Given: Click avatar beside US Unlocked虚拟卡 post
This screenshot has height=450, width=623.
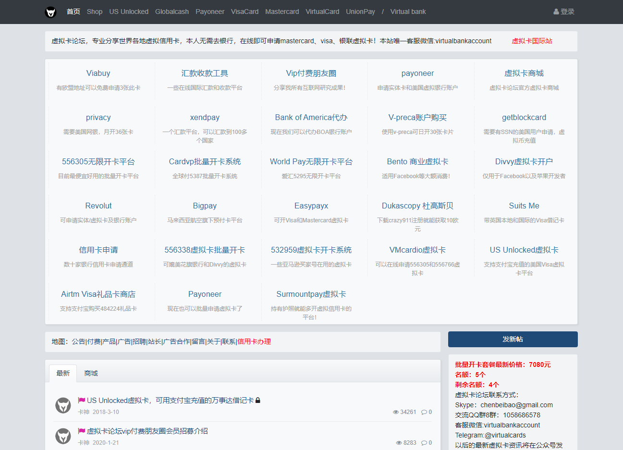Looking at the screenshot, I should point(63,405).
